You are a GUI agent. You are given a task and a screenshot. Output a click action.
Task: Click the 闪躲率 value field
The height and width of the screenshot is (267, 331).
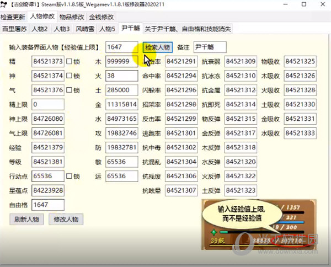181,90
